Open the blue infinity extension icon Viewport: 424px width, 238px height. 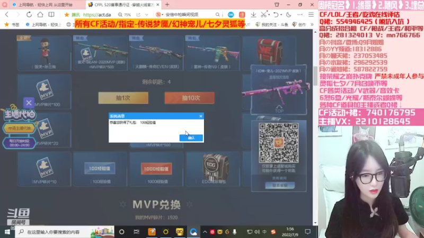point(231,15)
